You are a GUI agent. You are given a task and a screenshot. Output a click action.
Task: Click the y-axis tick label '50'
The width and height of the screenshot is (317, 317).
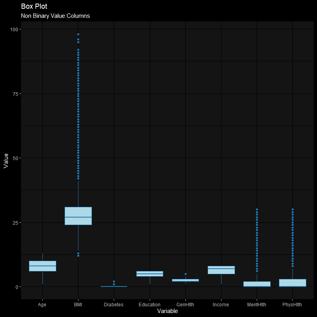click(x=15, y=158)
